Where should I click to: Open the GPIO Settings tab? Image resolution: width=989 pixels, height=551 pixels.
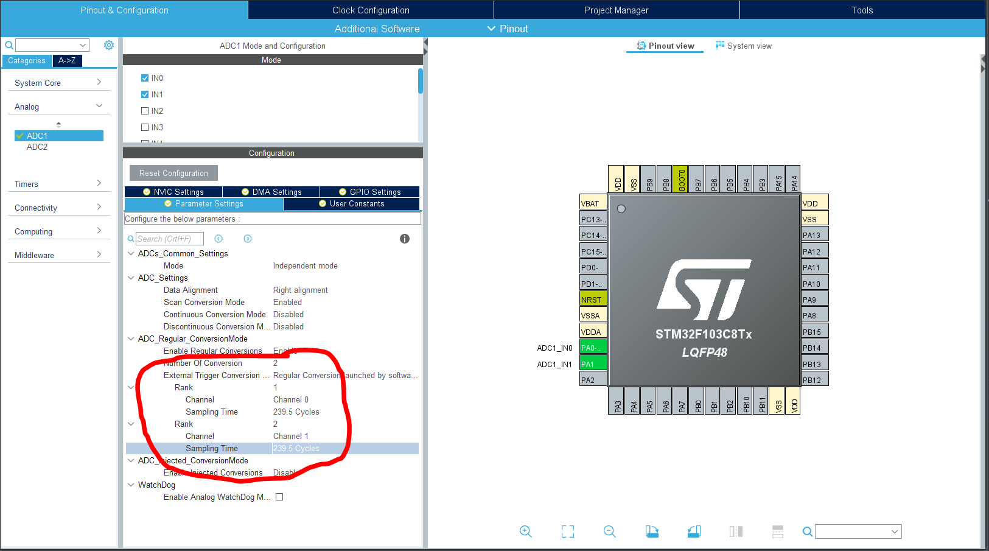[370, 192]
